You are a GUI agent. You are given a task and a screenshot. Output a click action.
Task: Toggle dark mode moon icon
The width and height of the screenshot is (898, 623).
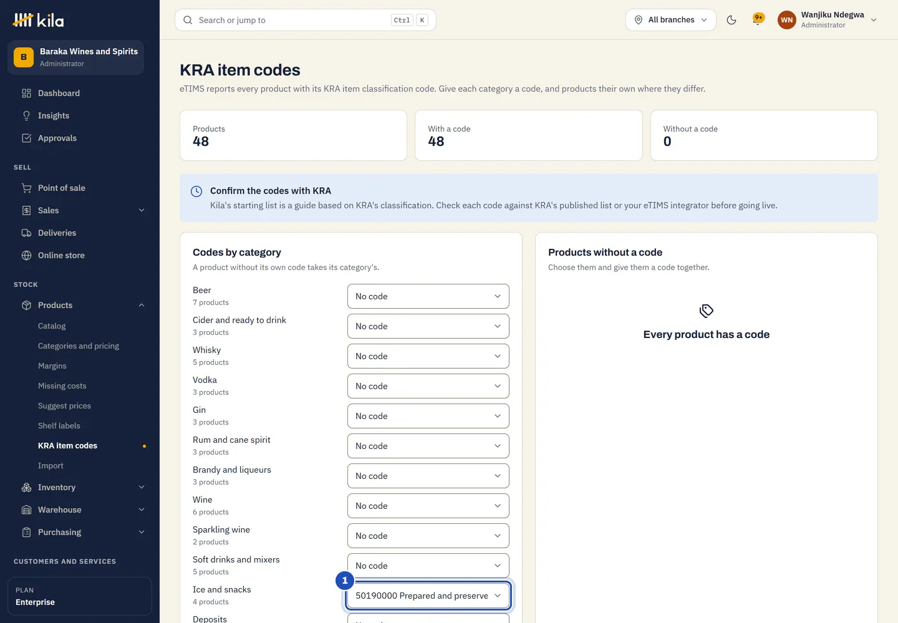731,20
